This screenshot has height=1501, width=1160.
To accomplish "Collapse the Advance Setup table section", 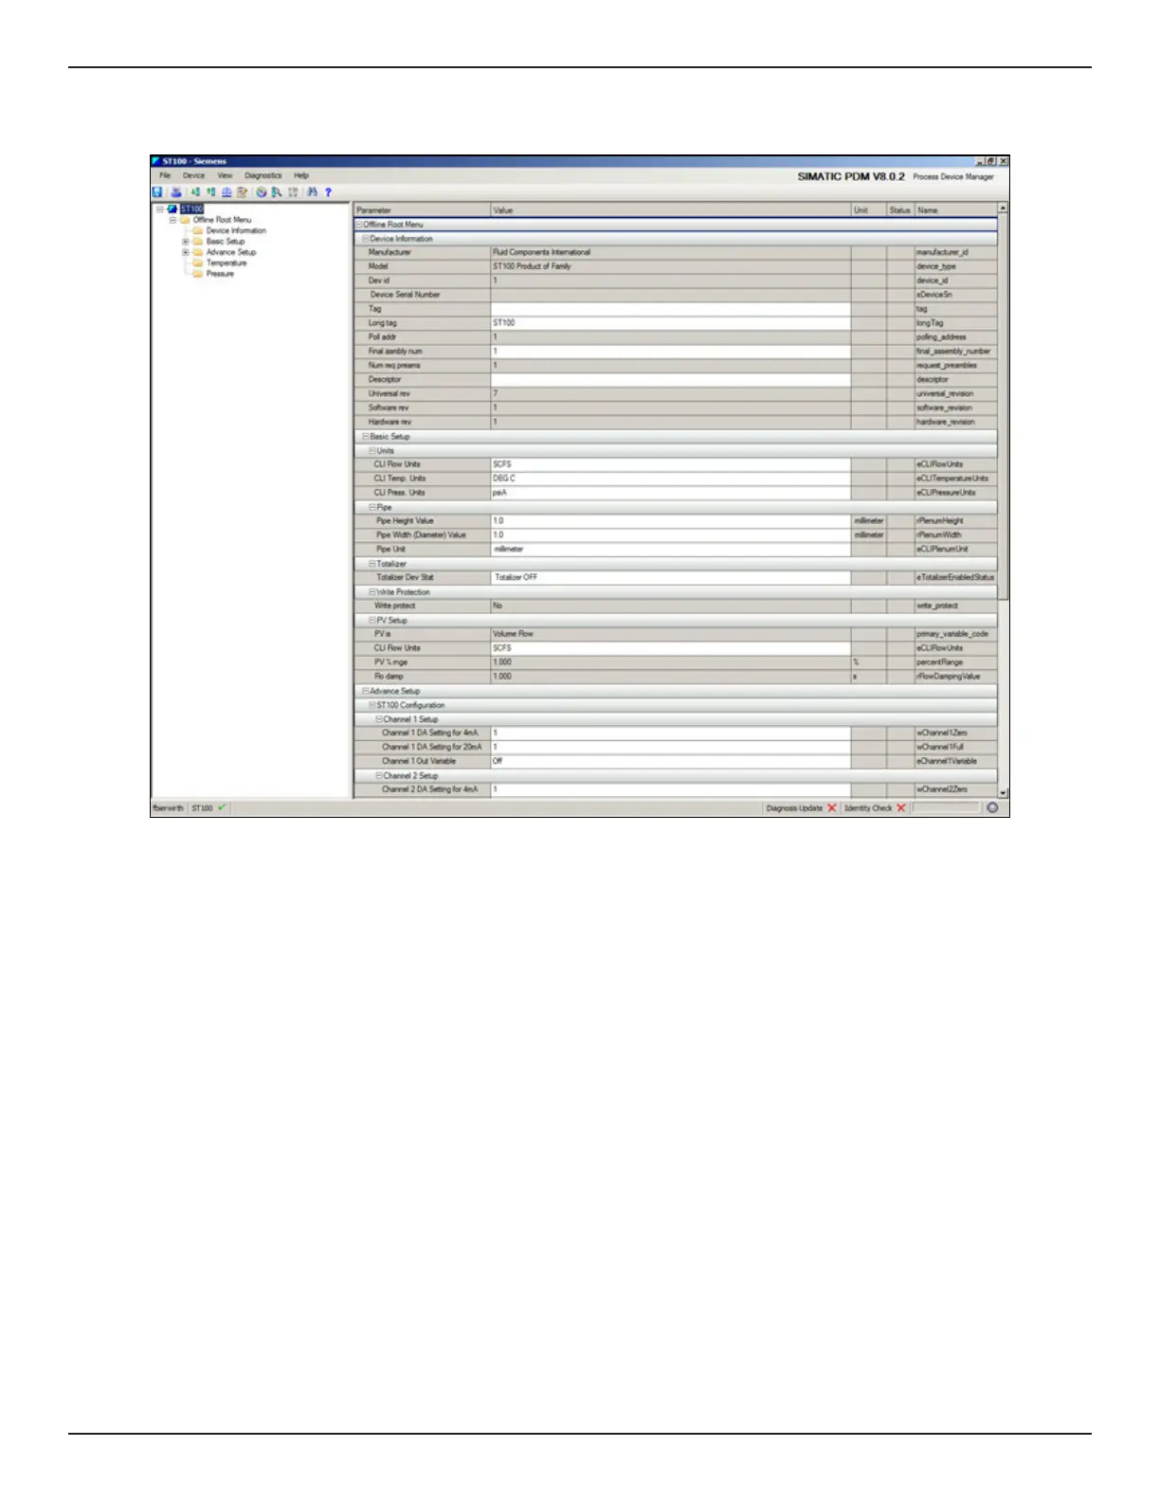I will pos(366,691).
